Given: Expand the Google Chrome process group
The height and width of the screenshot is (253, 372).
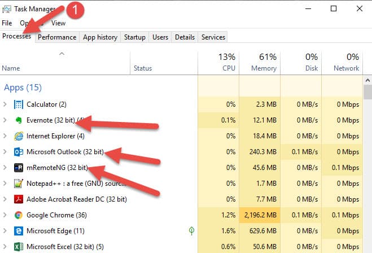Looking at the screenshot, I should click(5, 215).
